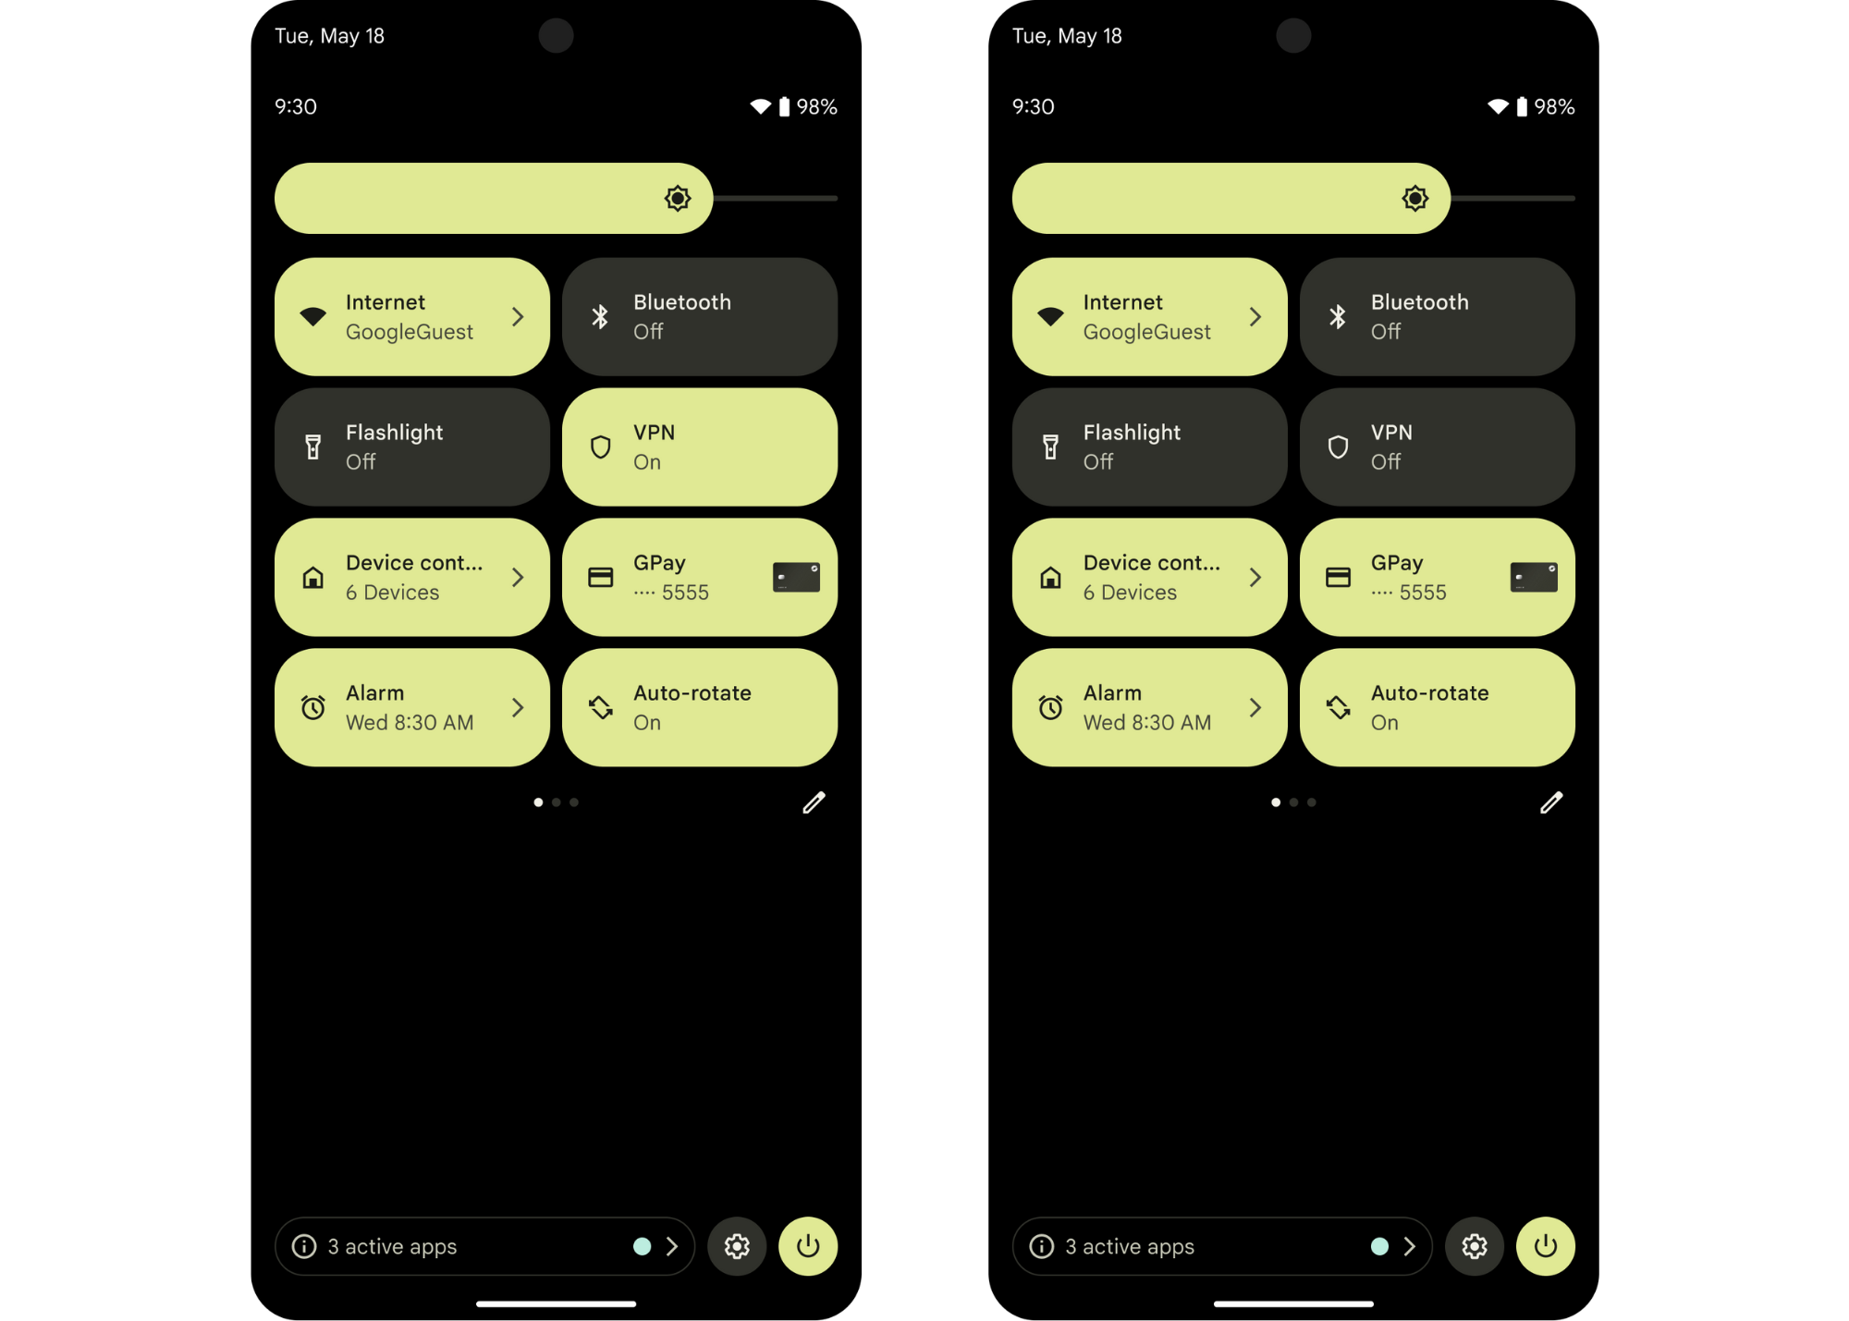1849x1321 pixels.
Task: Expand Alarm Wed 8:30 AM details
Action: pos(518,706)
